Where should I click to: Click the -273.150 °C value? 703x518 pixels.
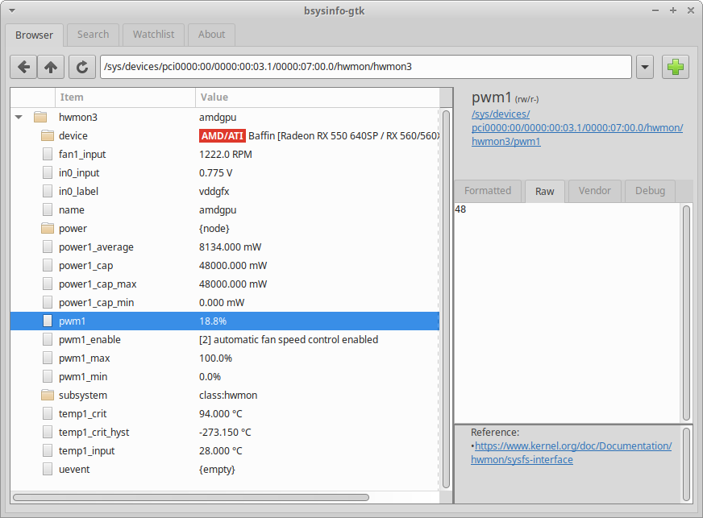click(x=225, y=433)
